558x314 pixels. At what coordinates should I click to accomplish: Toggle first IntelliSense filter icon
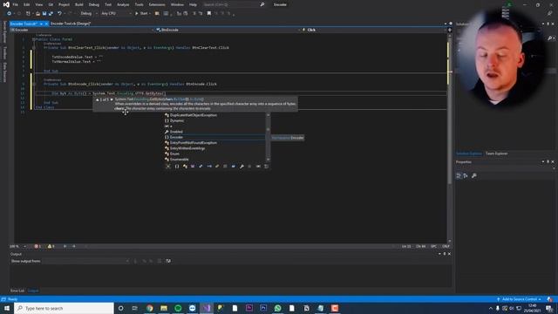(168, 167)
